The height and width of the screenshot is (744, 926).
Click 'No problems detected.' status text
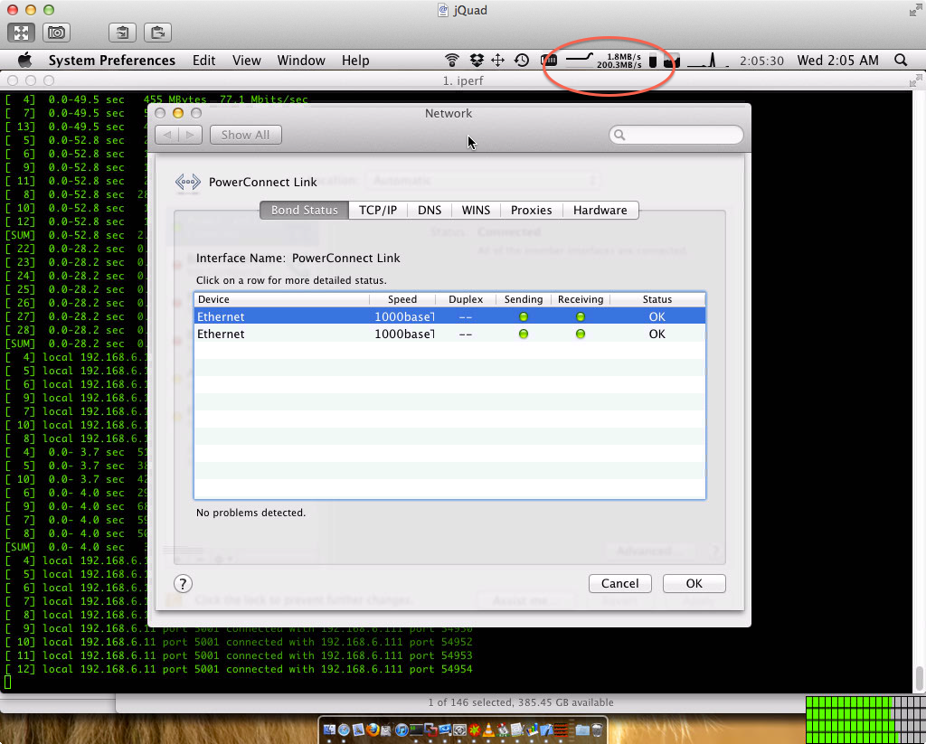point(251,513)
